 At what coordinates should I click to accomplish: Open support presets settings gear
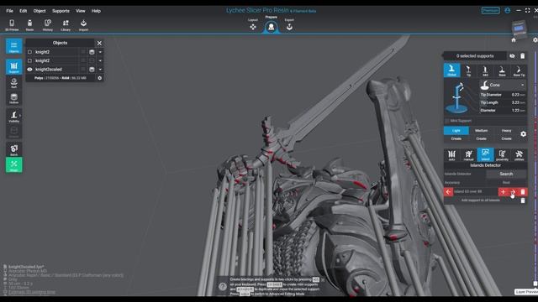point(523,134)
